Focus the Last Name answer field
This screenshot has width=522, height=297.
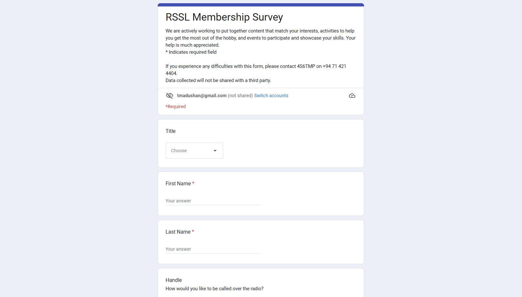tap(213, 249)
